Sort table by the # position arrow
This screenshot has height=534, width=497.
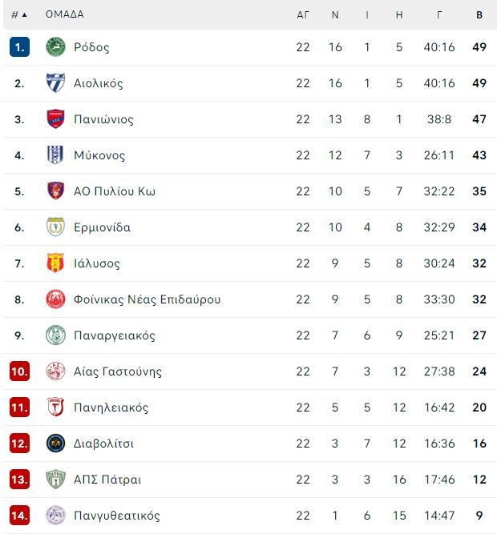pos(19,14)
